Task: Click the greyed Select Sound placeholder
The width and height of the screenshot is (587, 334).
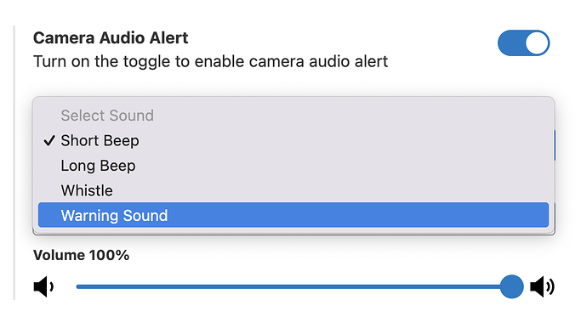Action: pyautogui.click(x=107, y=116)
